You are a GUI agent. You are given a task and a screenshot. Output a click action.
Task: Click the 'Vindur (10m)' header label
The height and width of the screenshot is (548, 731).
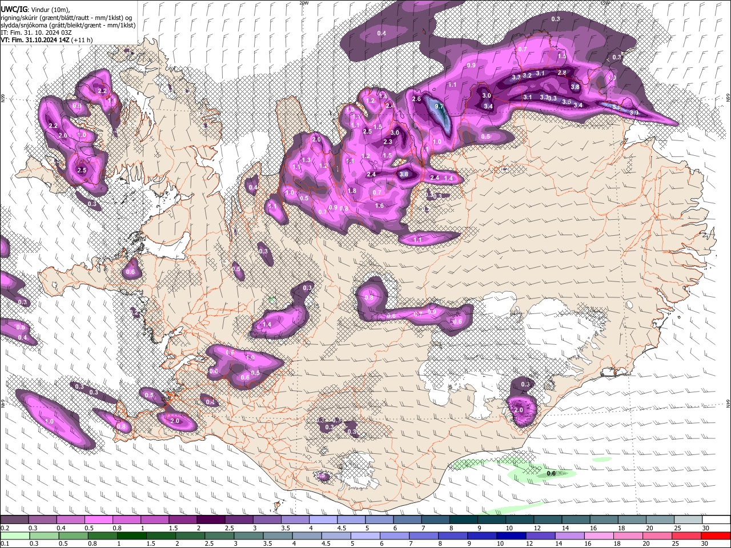(x=51, y=10)
